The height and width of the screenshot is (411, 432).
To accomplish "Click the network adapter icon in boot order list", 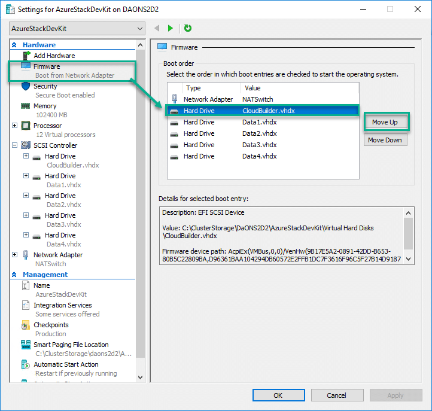I will click(x=174, y=99).
